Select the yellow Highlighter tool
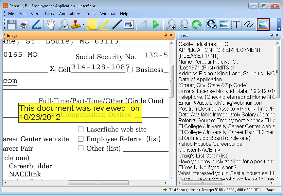 (104, 24)
